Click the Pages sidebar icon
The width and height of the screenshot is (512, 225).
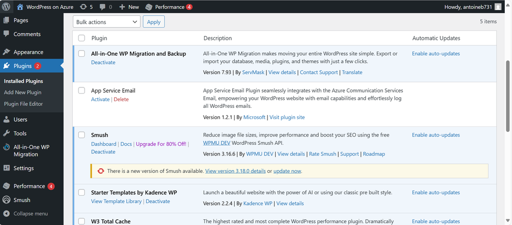tap(6, 20)
